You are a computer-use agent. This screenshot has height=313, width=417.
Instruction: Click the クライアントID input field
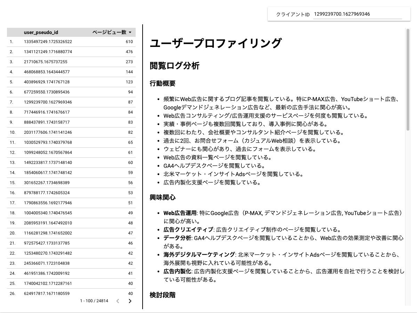tap(357, 14)
